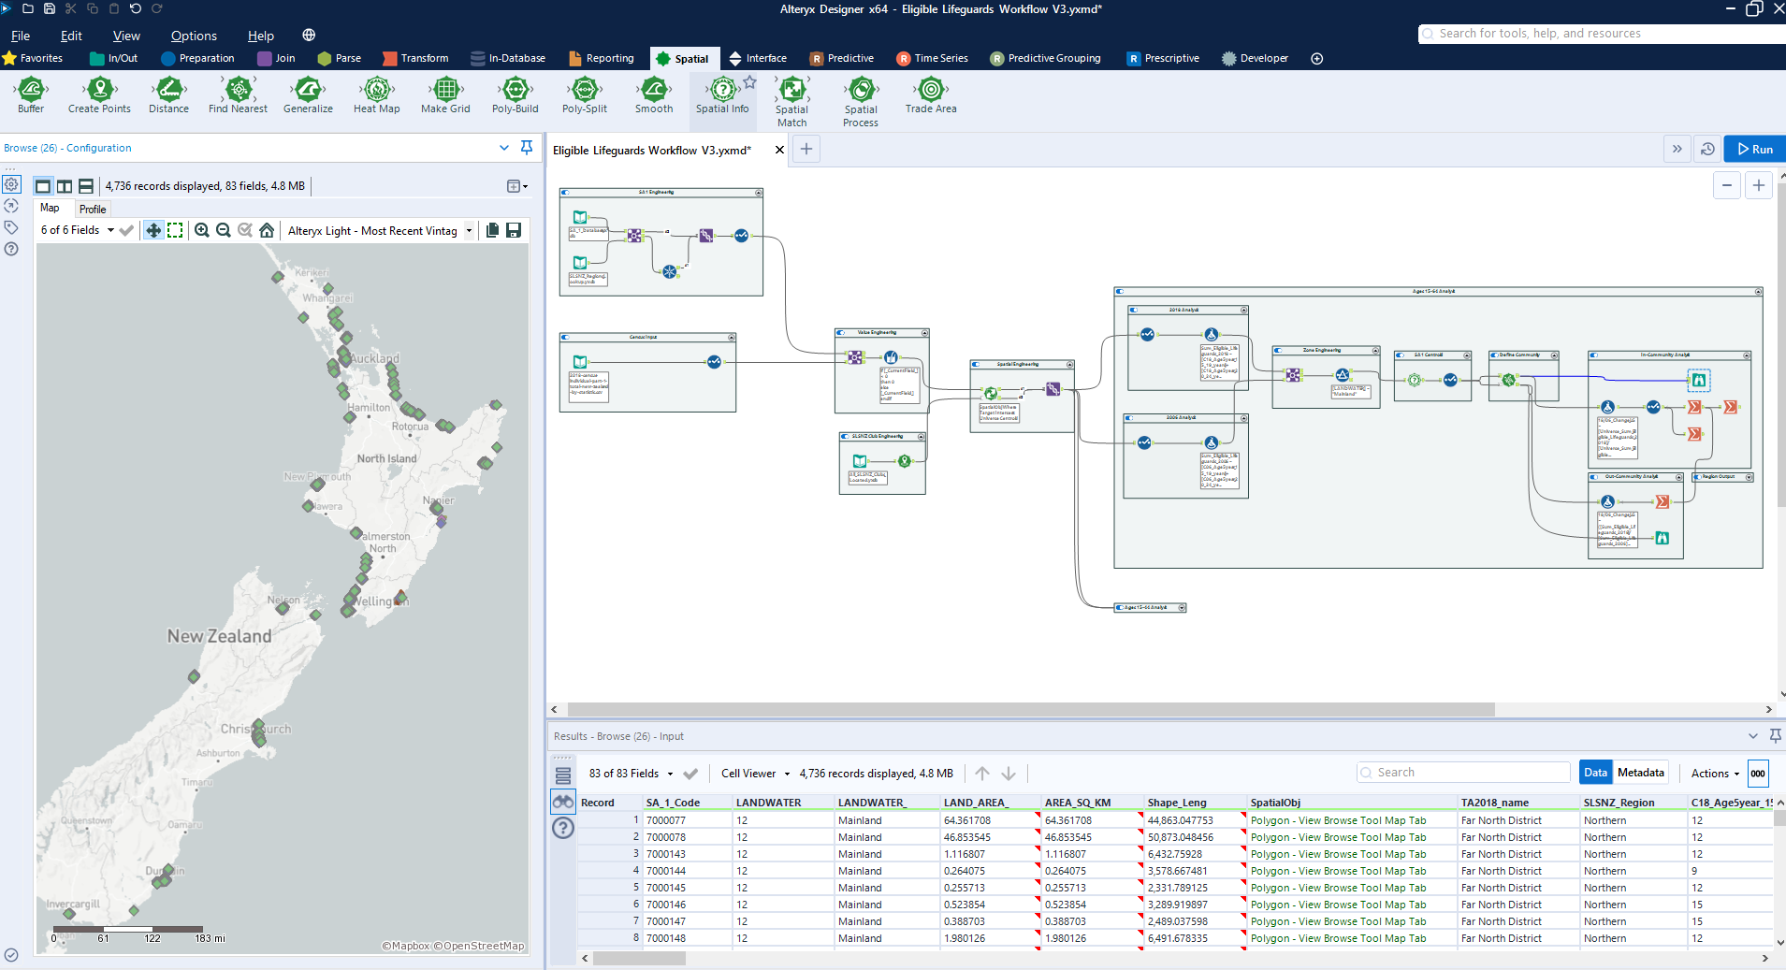The image size is (1786, 970).
Task: Open the navigation icon below configuration gear
Action: point(11,206)
